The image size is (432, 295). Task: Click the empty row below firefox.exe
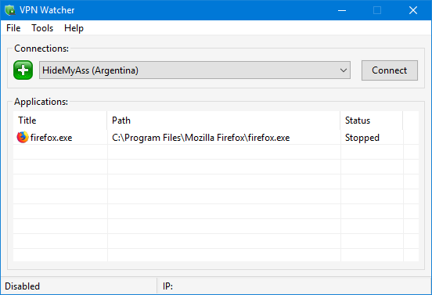[x=216, y=152]
